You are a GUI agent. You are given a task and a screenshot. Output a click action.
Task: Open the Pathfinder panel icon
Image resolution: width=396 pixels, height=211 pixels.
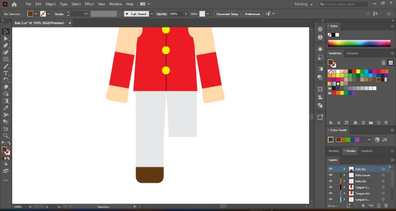tap(320, 105)
